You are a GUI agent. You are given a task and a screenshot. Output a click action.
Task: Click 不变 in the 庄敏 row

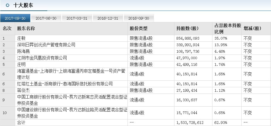pos(248,38)
